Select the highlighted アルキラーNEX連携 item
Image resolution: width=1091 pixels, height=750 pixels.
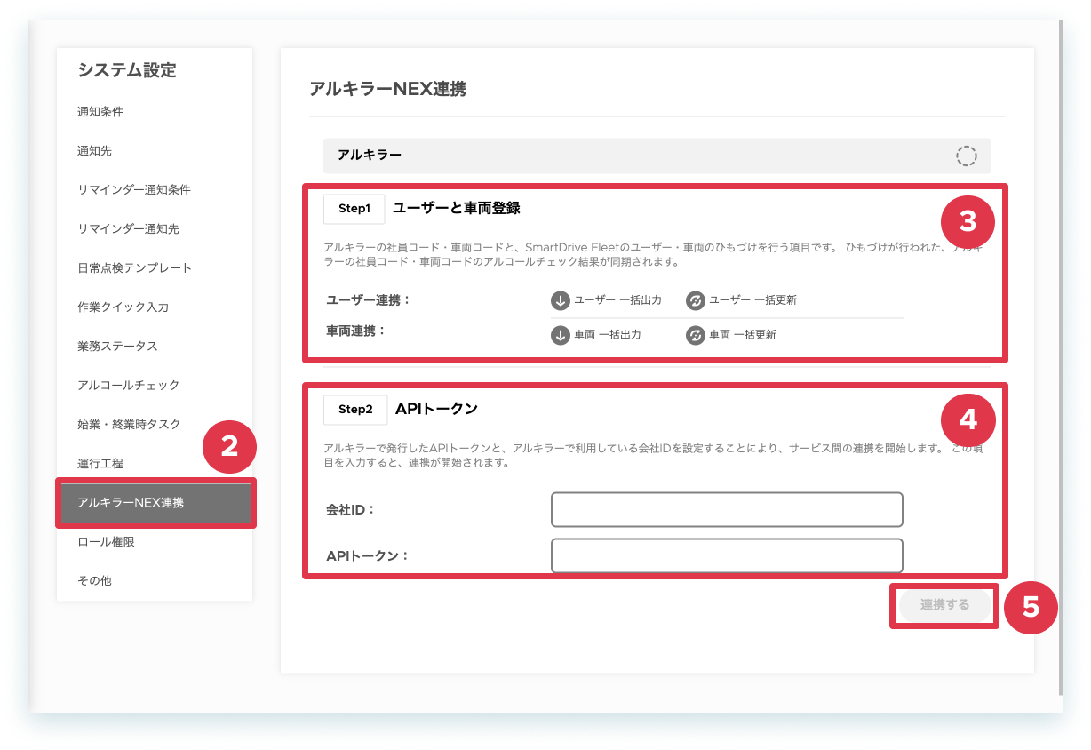[x=155, y=503]
